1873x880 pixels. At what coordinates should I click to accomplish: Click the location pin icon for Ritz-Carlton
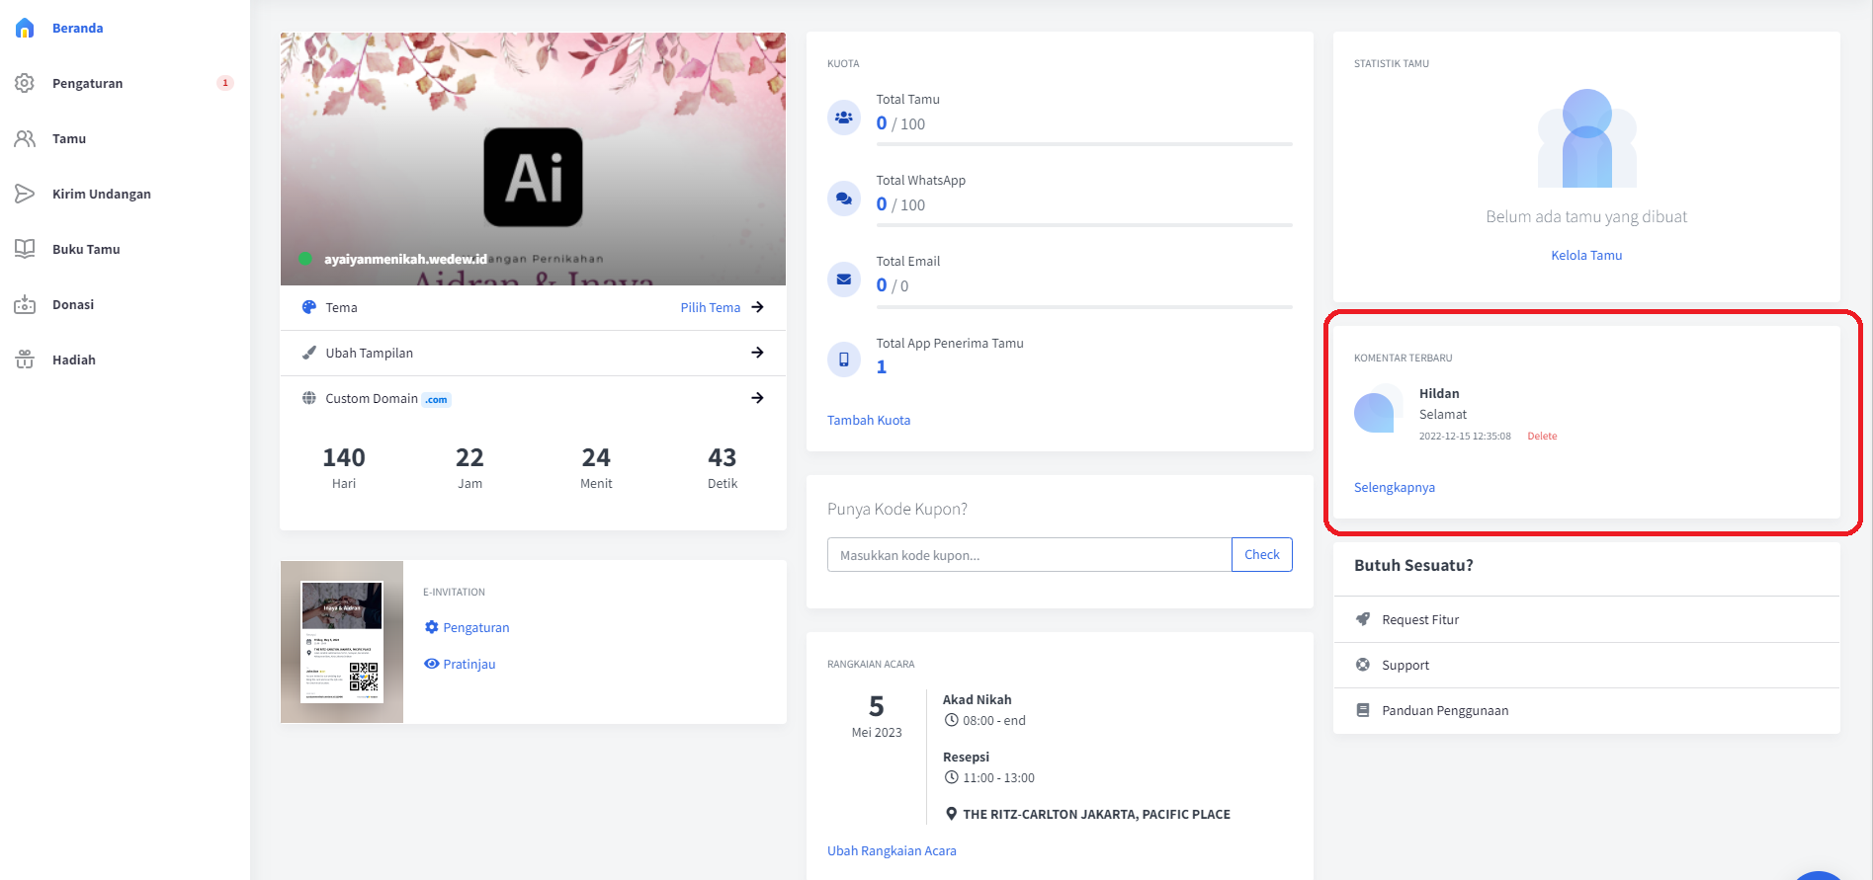951,814
